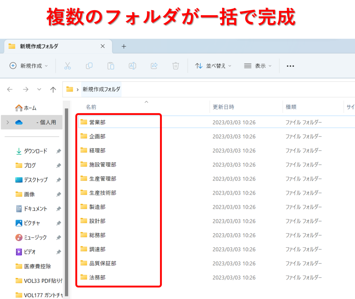Viewport: 355px width, 299px height.
Task: Click the pin icon next to デスクトップ
Action: [x=59, y=180]
